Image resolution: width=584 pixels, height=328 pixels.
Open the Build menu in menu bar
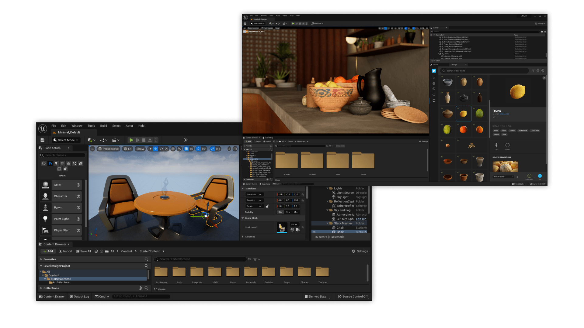tap(103, 125)
